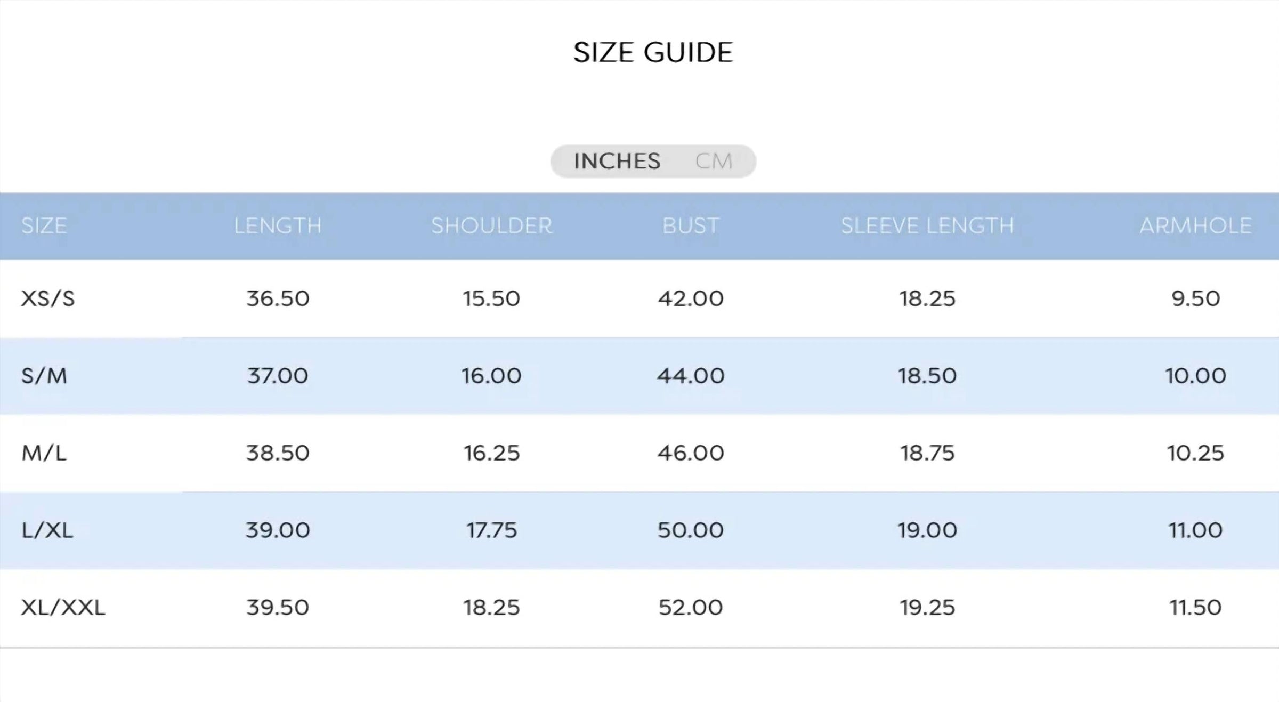Select the XS/S size row label

click(x=48, y=298)
